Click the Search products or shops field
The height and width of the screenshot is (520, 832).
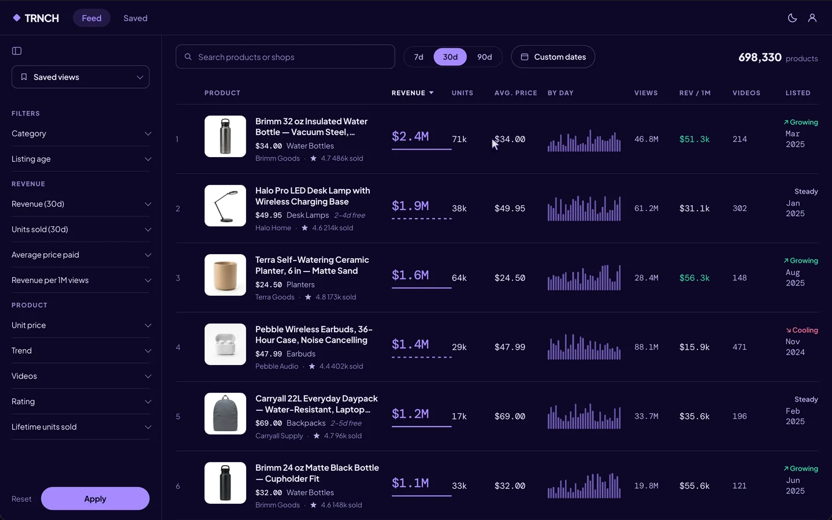285,57
